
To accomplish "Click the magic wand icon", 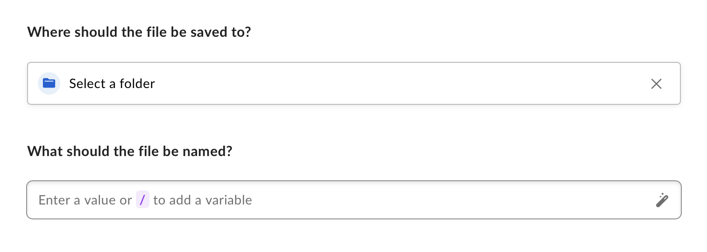I will pos(662,200).
